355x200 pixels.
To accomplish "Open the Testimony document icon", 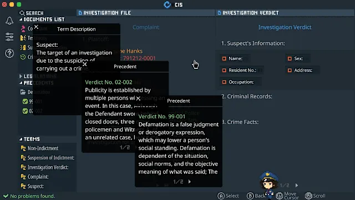I will point(23,38).
